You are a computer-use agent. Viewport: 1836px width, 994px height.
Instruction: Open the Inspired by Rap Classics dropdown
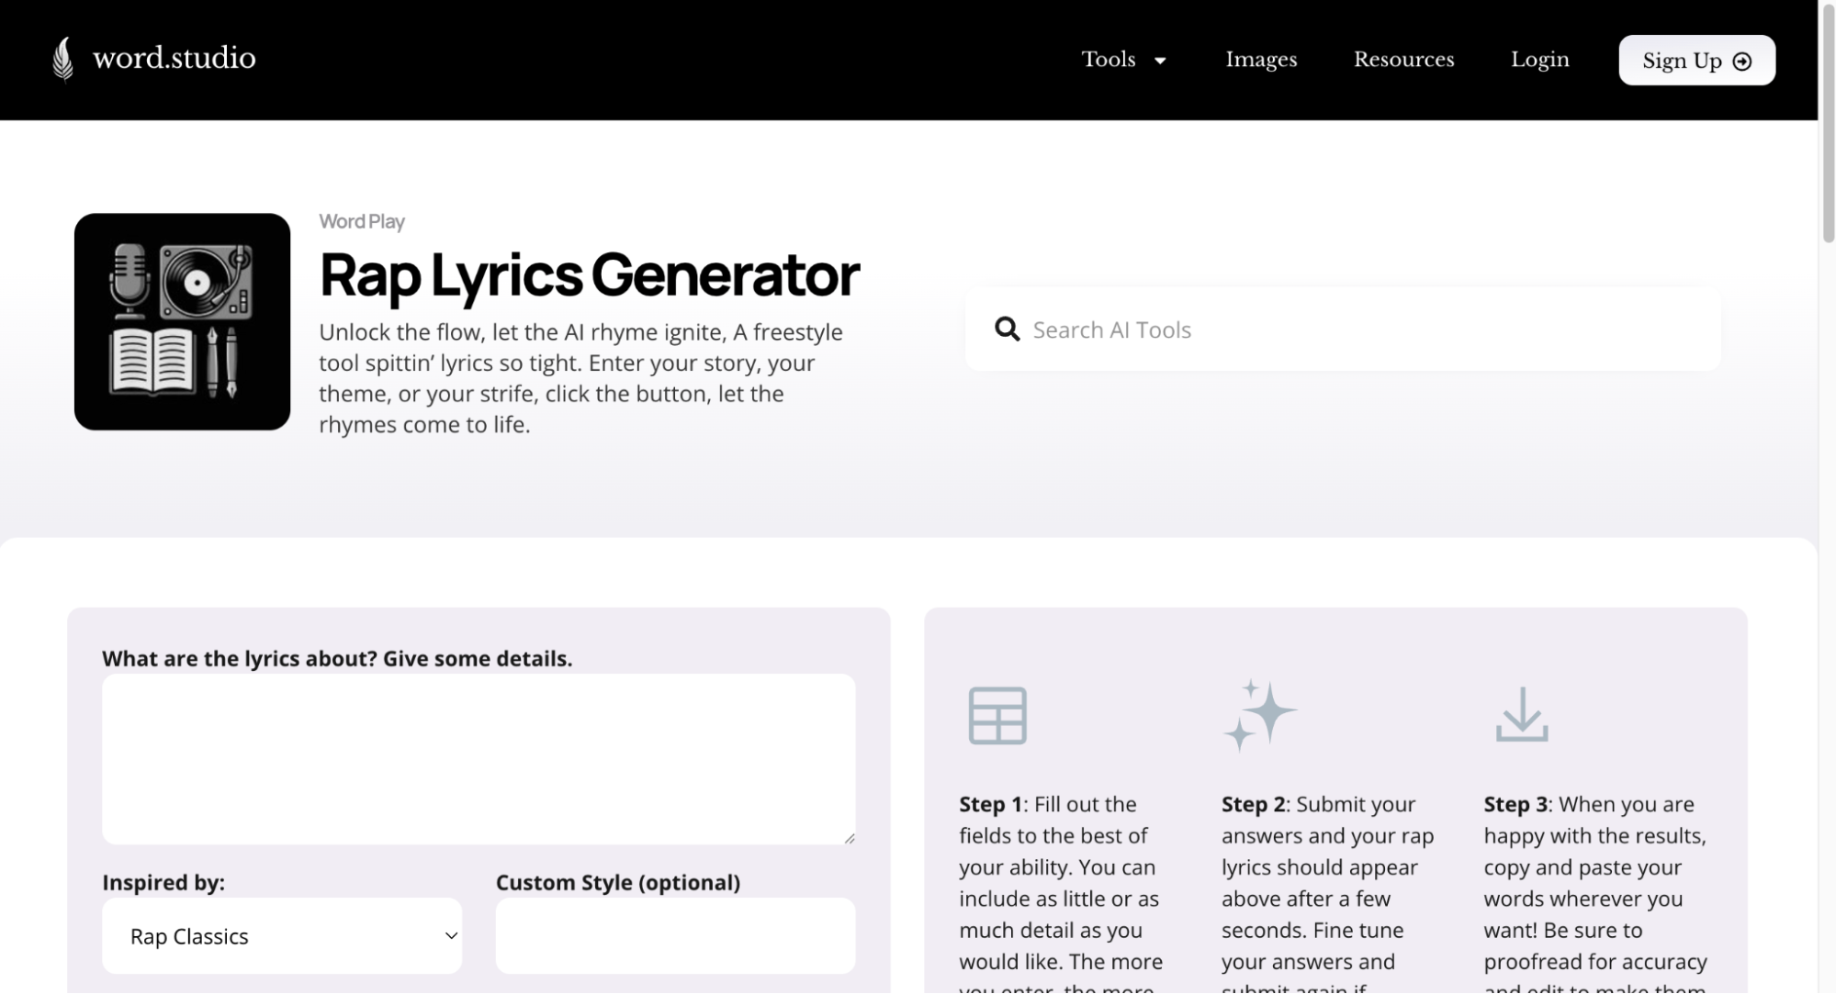click(281, 935)
